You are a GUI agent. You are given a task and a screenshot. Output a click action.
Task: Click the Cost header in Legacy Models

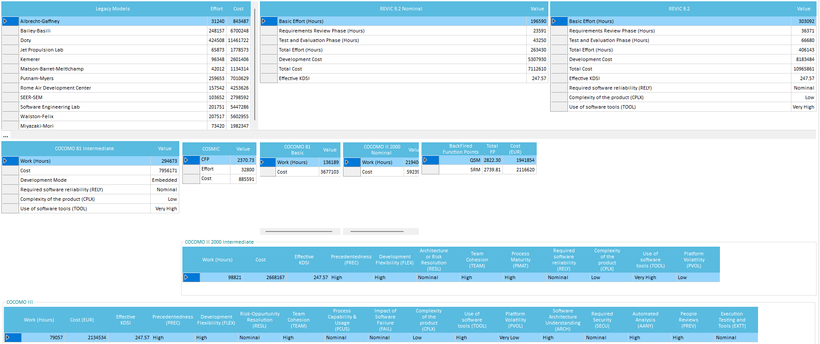pos(238,9)
